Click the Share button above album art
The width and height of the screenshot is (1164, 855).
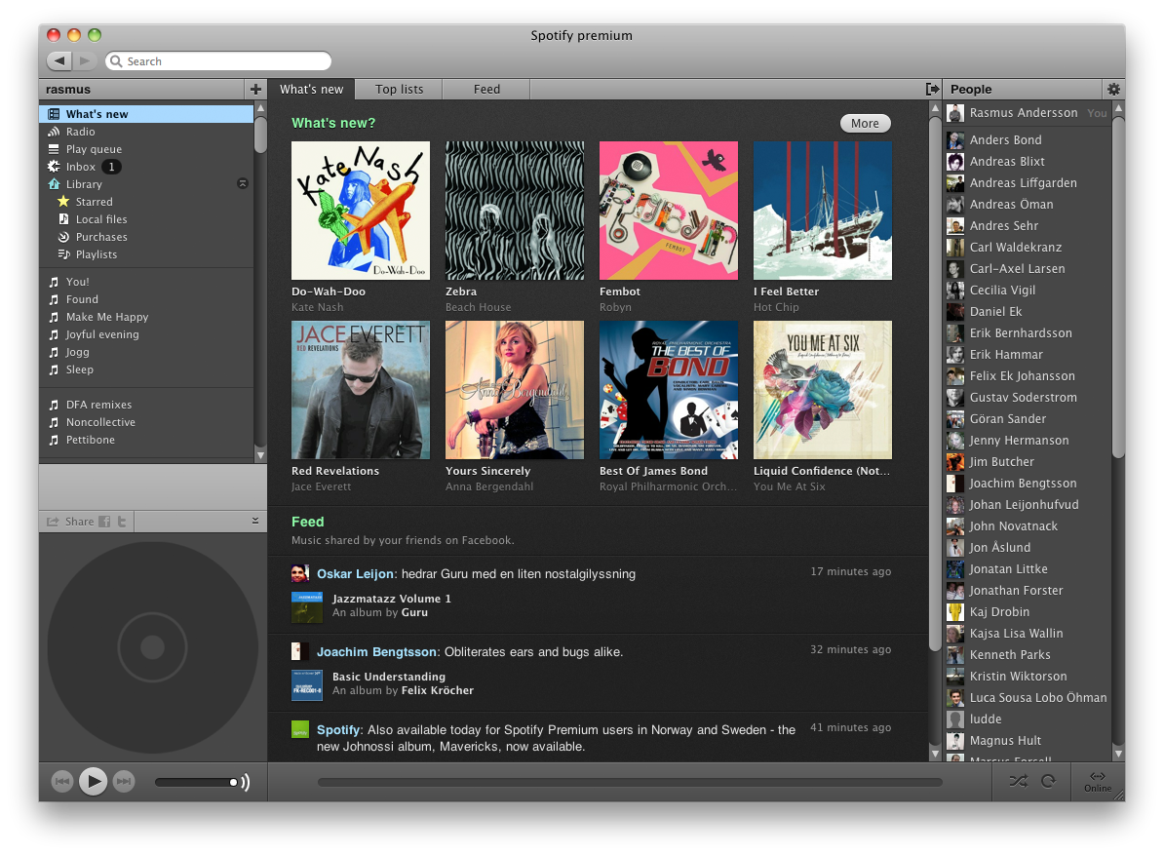(70, 522)
